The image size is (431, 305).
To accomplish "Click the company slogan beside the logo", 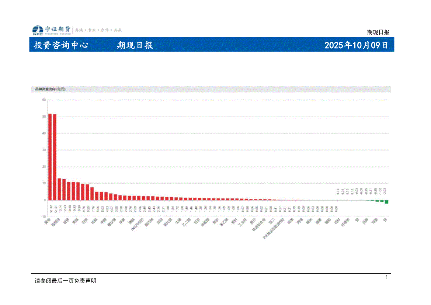I will [x=98, y=30].
